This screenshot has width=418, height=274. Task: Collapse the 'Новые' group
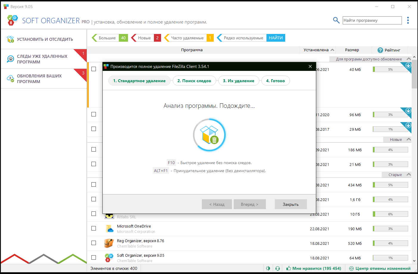tap(409, 139)
